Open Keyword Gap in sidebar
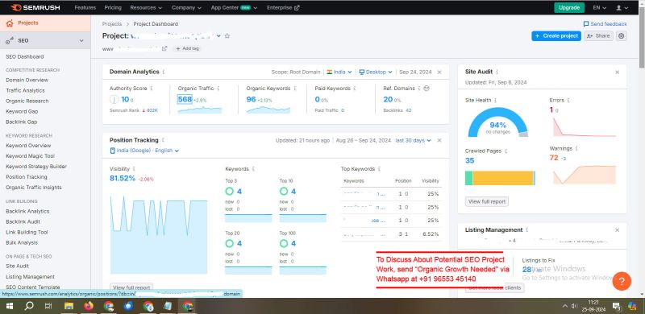Screen dimensions: 645x314 pyautogui.click(x=22, y=111)
